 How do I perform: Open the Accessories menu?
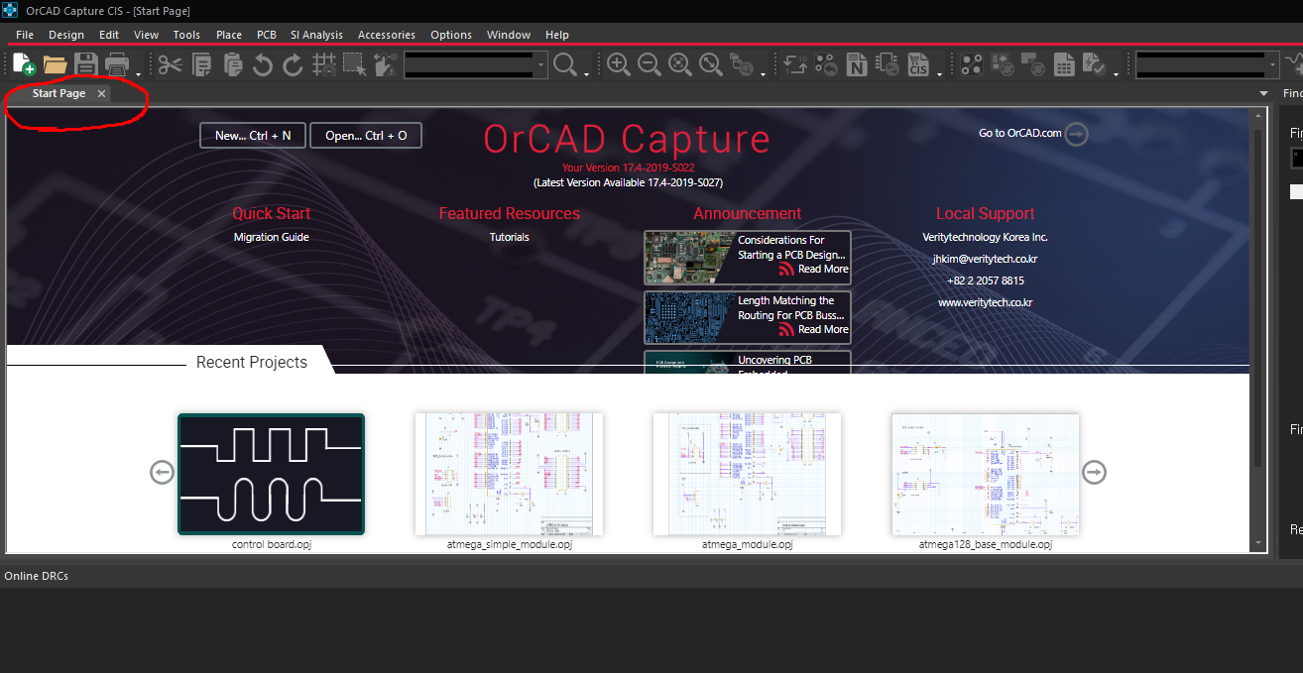click(387, 35)
